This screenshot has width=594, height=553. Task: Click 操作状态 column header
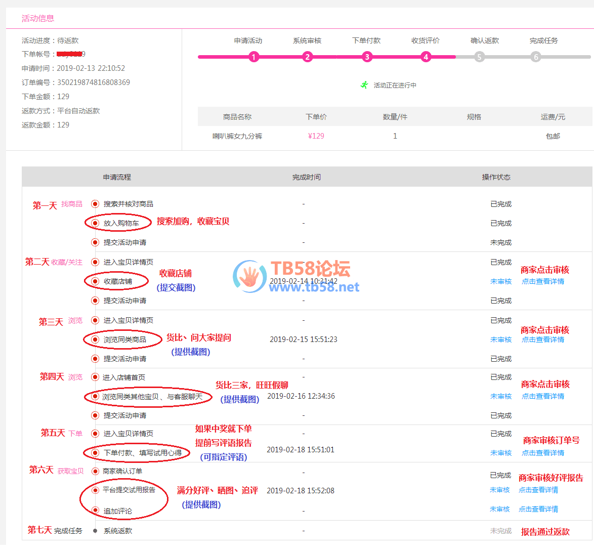[496, 177]
